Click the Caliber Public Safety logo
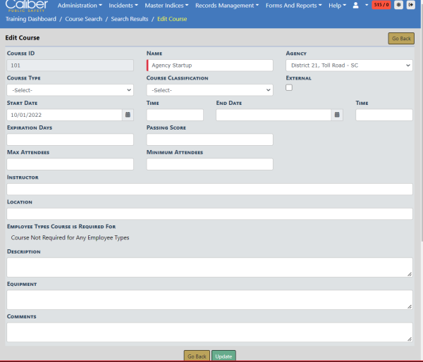Image resolution: width=423 pixels, height=362 pixels. (x=26, y=6)
